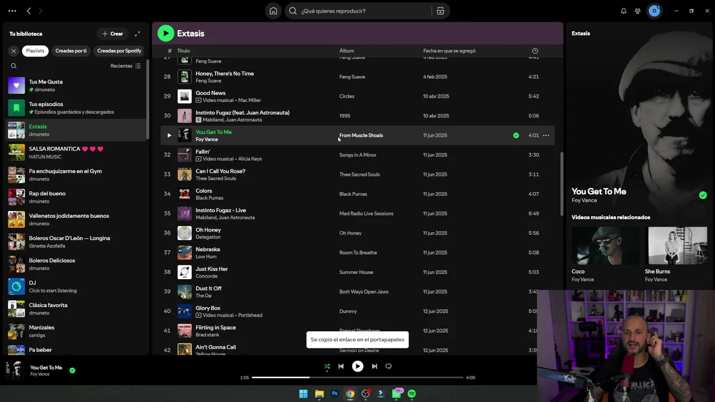
Task: Open the 'Clásica favorita' playlist
Action: (x=75, y=309)
